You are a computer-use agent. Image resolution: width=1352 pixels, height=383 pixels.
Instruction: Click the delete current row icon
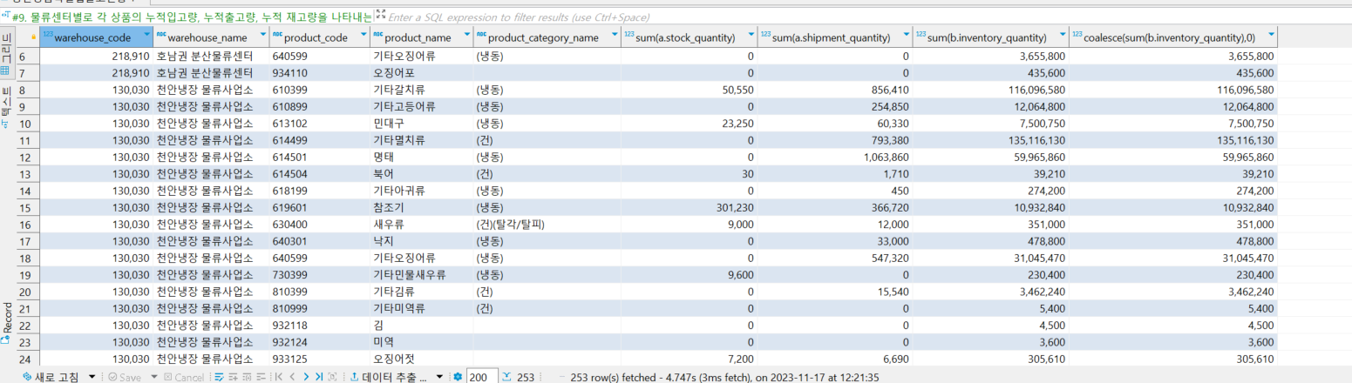coord(261,377)
